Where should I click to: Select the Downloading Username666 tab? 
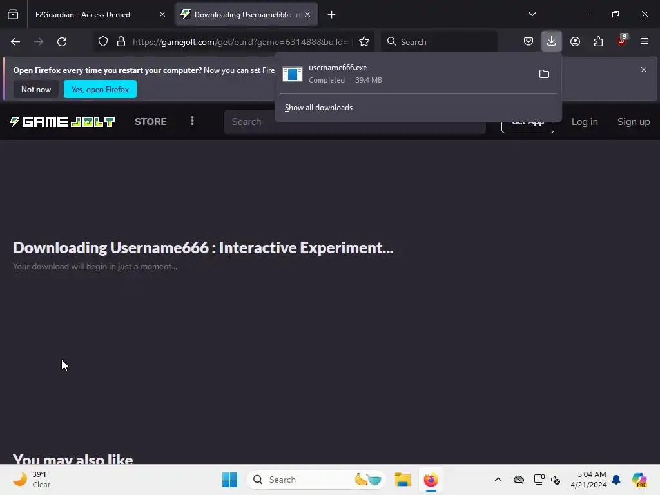(x=246, y=15)
